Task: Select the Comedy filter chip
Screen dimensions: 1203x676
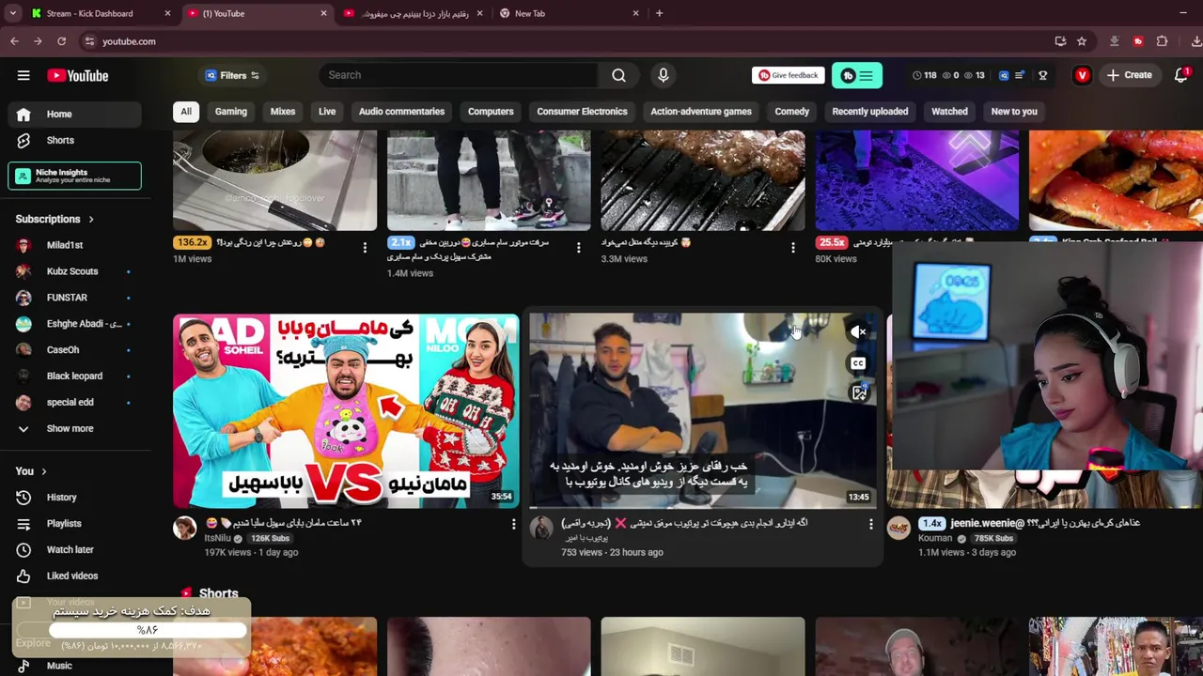Action: coord(791,111)
